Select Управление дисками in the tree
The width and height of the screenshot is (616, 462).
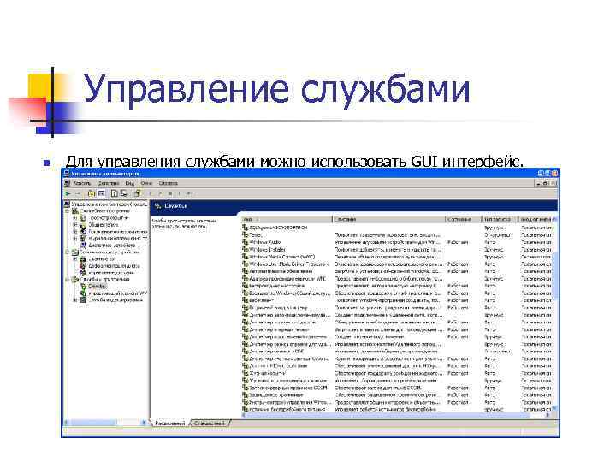(x=111, y=273)
